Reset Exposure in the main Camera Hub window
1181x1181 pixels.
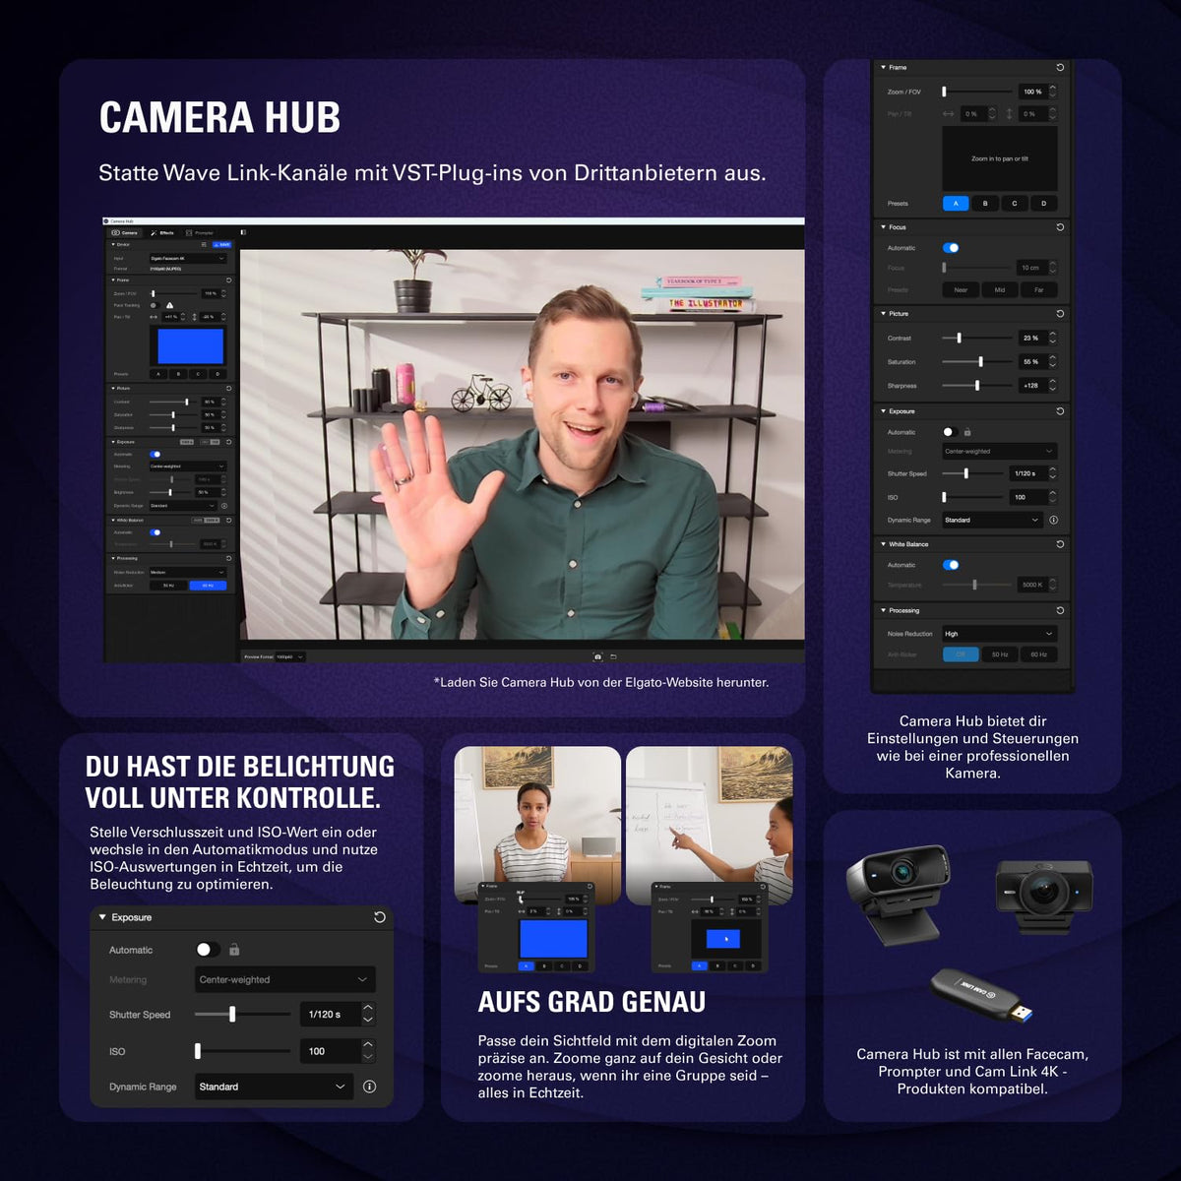coord(228,442)
